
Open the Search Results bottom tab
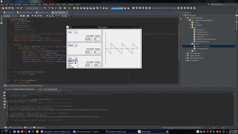pyautogui.click(x=16, y=128)
